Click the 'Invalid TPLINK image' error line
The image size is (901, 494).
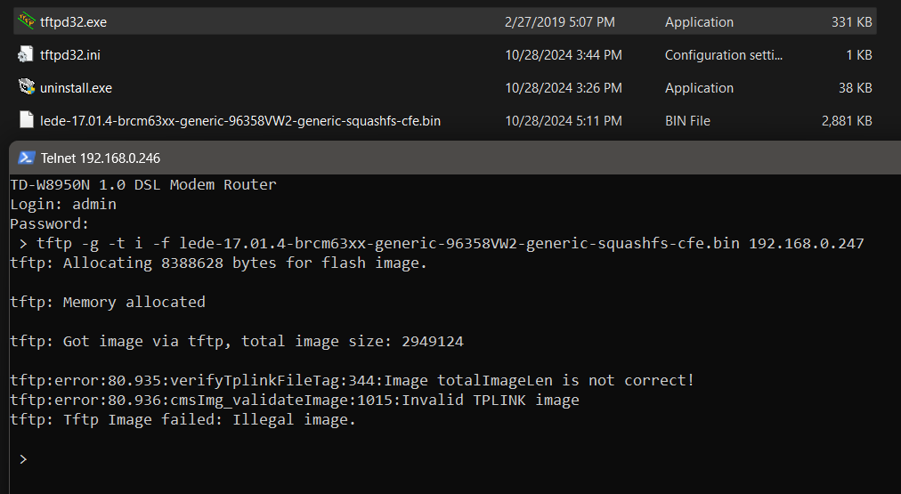click(x=295, y=400)
